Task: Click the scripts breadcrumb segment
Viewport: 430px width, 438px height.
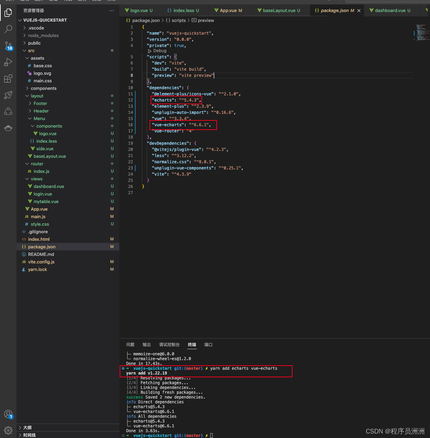Action: pos(176,20)
